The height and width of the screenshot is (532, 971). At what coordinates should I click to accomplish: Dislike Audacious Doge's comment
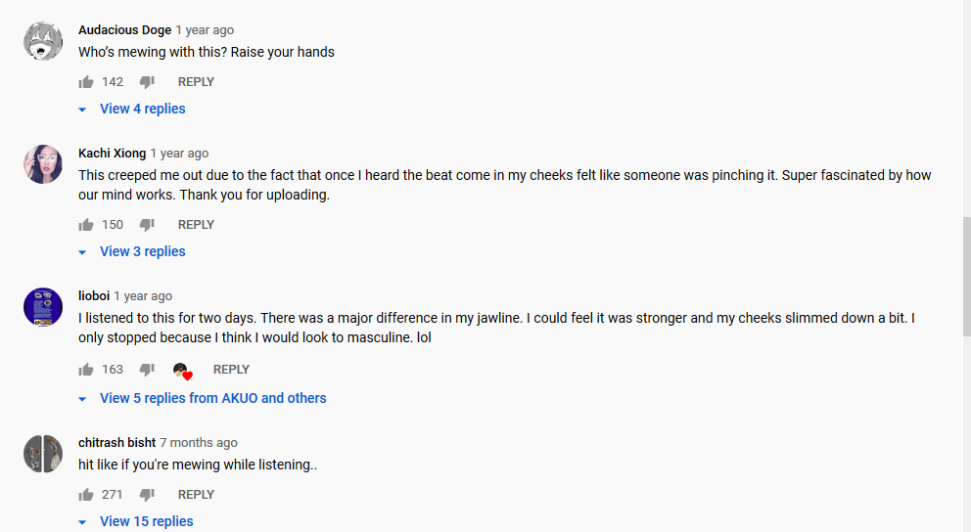point(147,82)
